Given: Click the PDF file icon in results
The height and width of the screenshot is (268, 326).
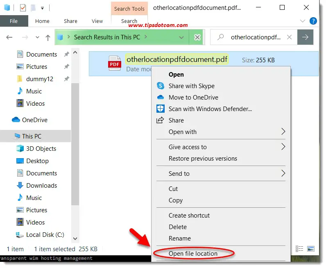Looking at the screenshot, I should pyautogui.click(x=115, y=63).
